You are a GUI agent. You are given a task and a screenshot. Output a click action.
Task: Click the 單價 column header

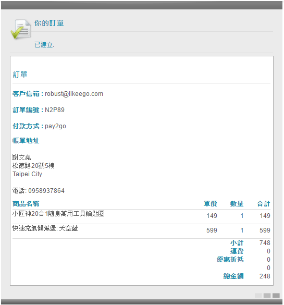[x=211, y=204]
